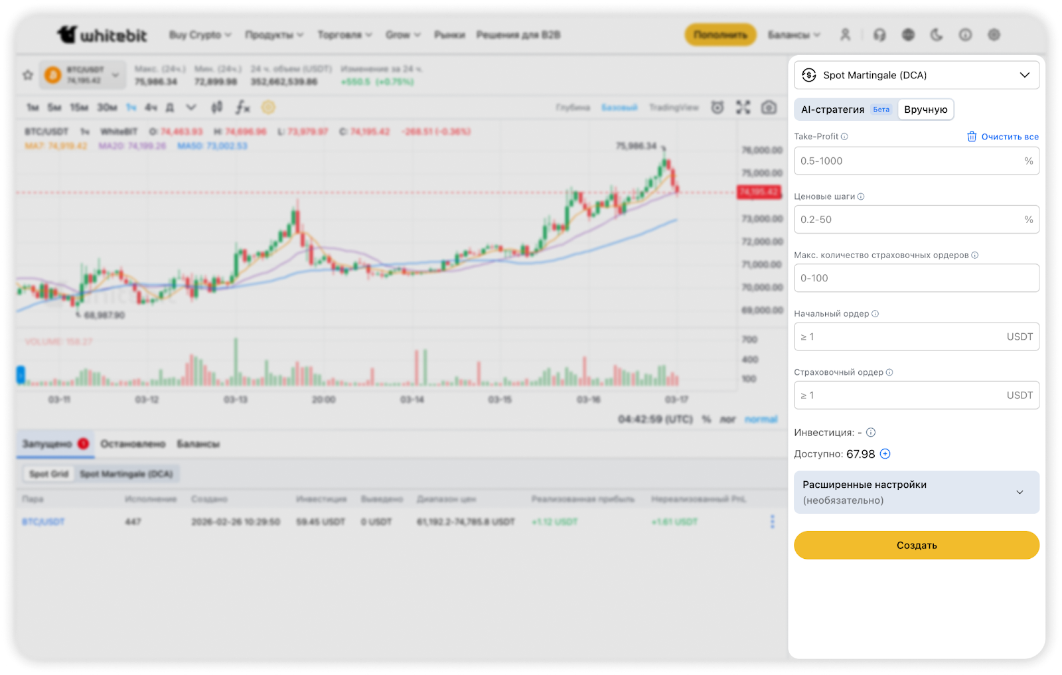The width and height of the screenshot is (1062, 675).
Task: Open price alert clock icon
Action: pyautogui.click(x=718, y=108)
